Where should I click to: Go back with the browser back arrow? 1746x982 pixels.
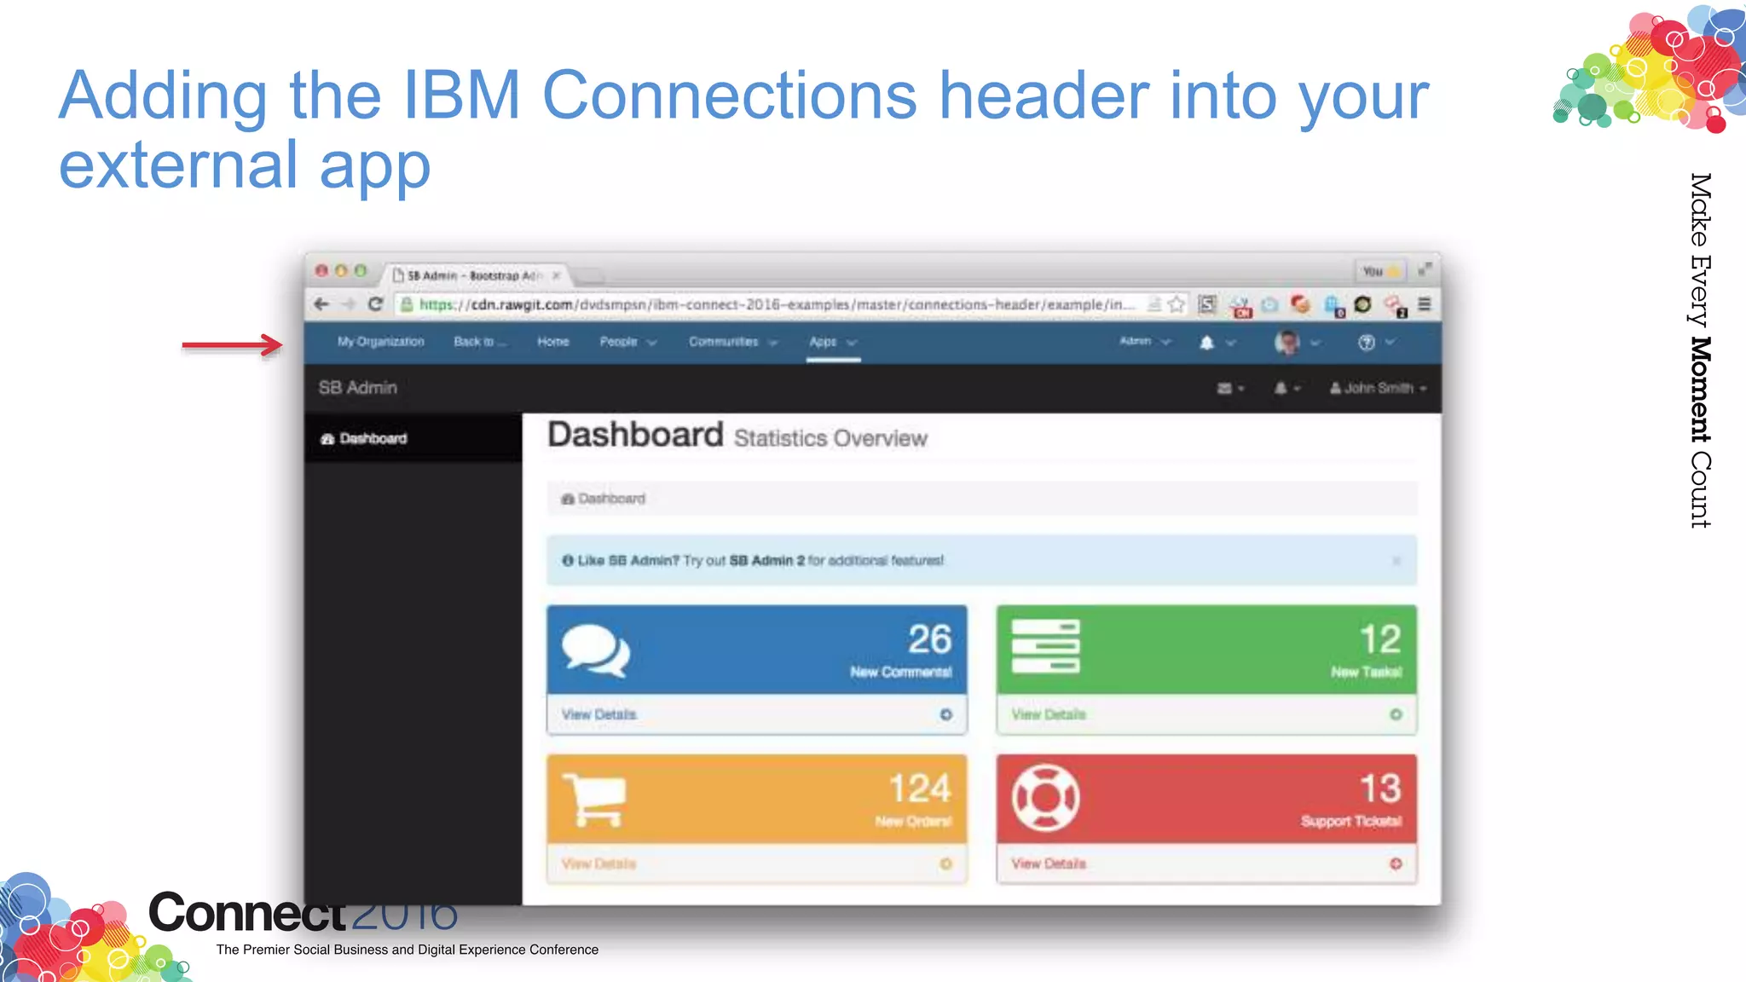tap(321, 304)
